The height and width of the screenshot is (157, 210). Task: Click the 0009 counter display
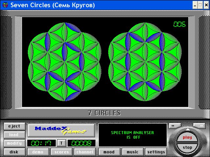click(82, 143)
